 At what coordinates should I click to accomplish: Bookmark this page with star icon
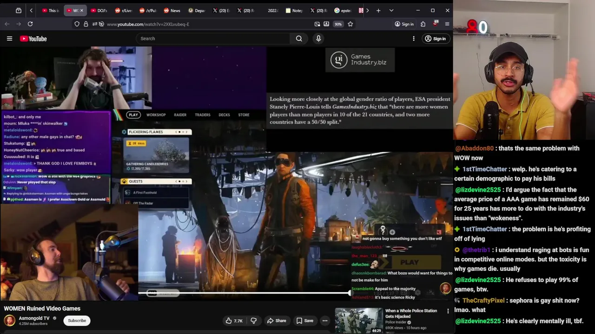tap(350, 24)
